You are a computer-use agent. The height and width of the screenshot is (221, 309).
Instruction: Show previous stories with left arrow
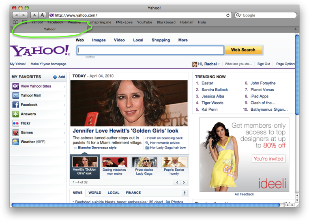pyautogui.click(x=177, y=182)
